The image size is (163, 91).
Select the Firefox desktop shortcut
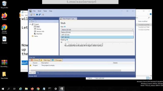pos(4,16)
